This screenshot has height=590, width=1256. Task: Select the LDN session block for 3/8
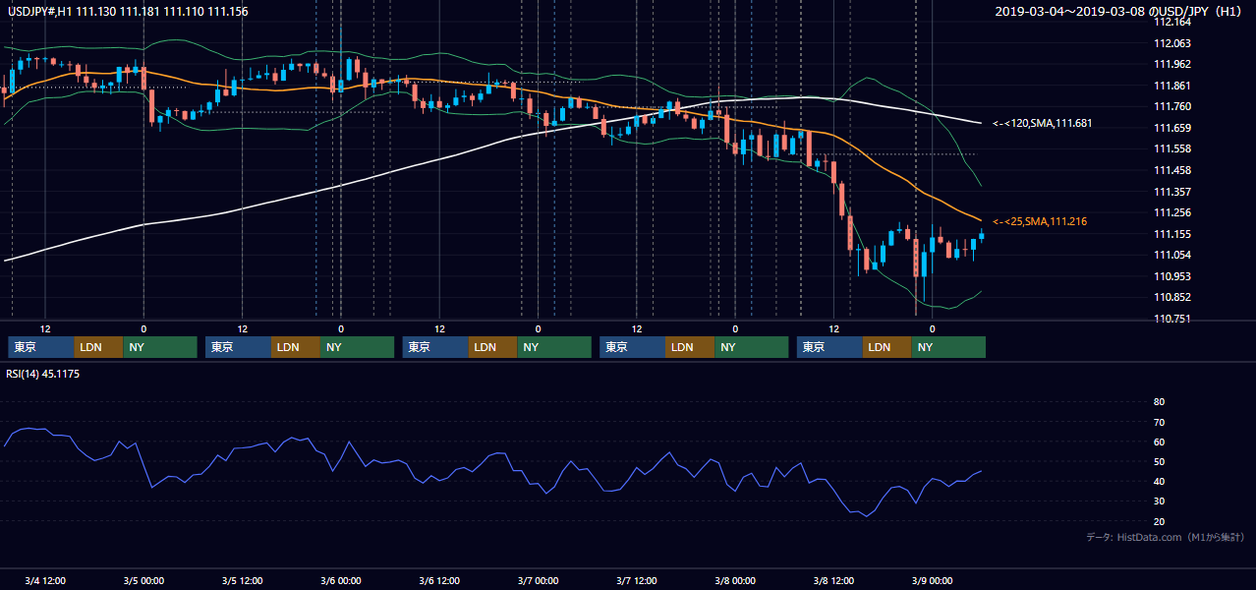[887, 347]
